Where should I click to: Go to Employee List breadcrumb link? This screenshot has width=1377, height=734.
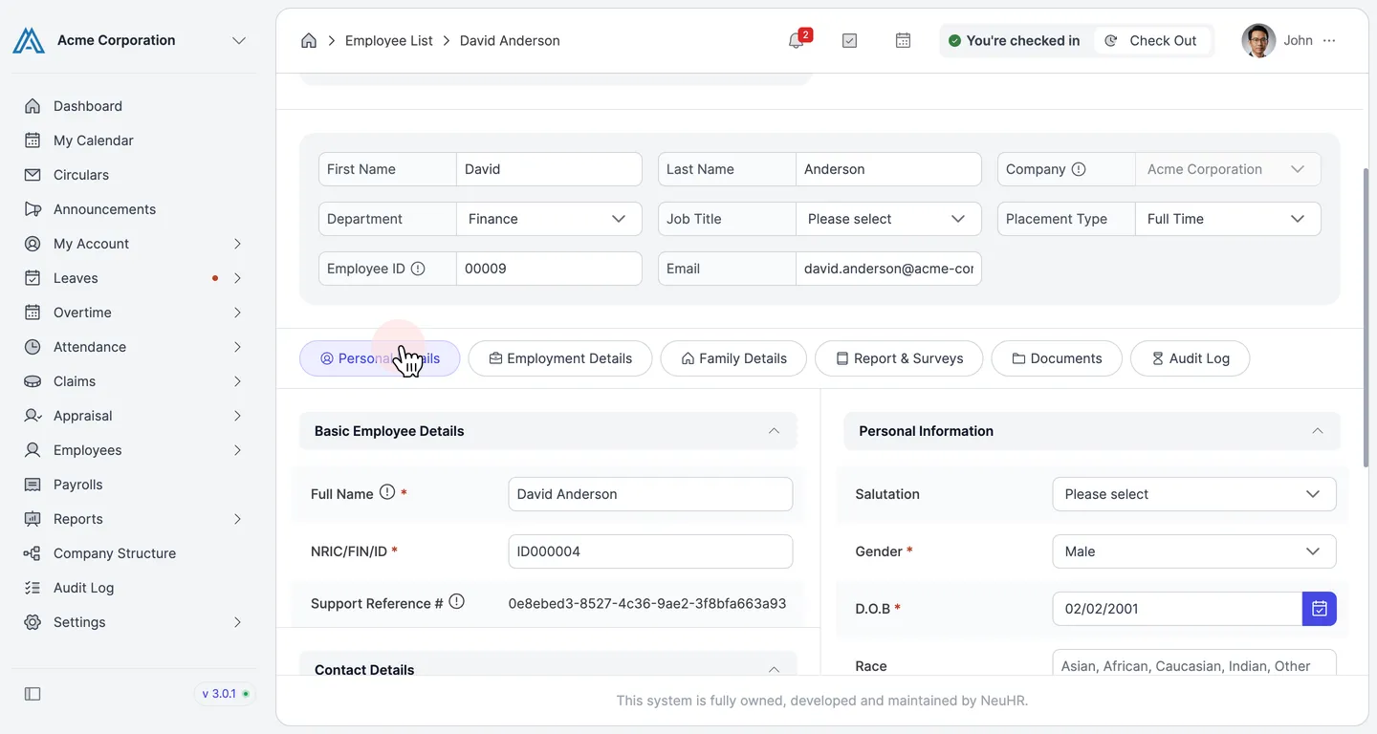point(389,40)
